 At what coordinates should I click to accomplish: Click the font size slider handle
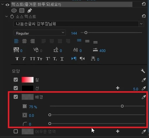[86, 33]
